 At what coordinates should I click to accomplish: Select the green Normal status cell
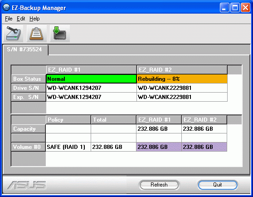pyautogui.click(x=91, y=79)
